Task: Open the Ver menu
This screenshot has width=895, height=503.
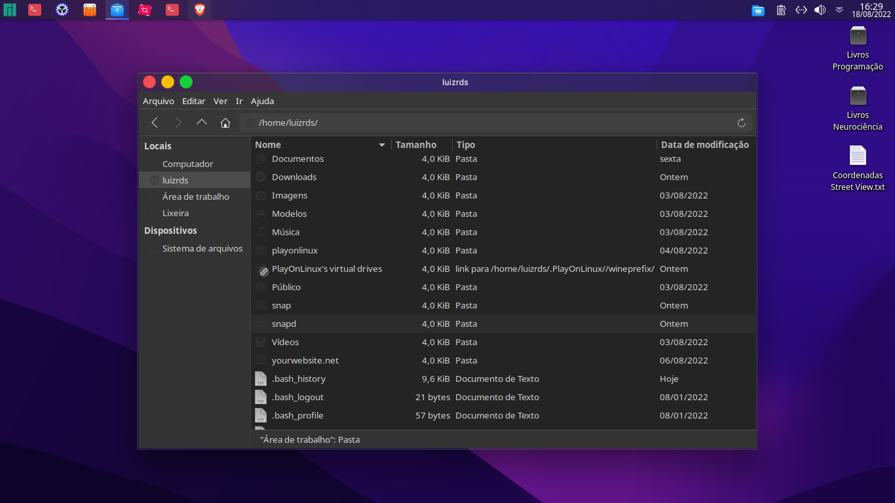Action: coord(221,101)
